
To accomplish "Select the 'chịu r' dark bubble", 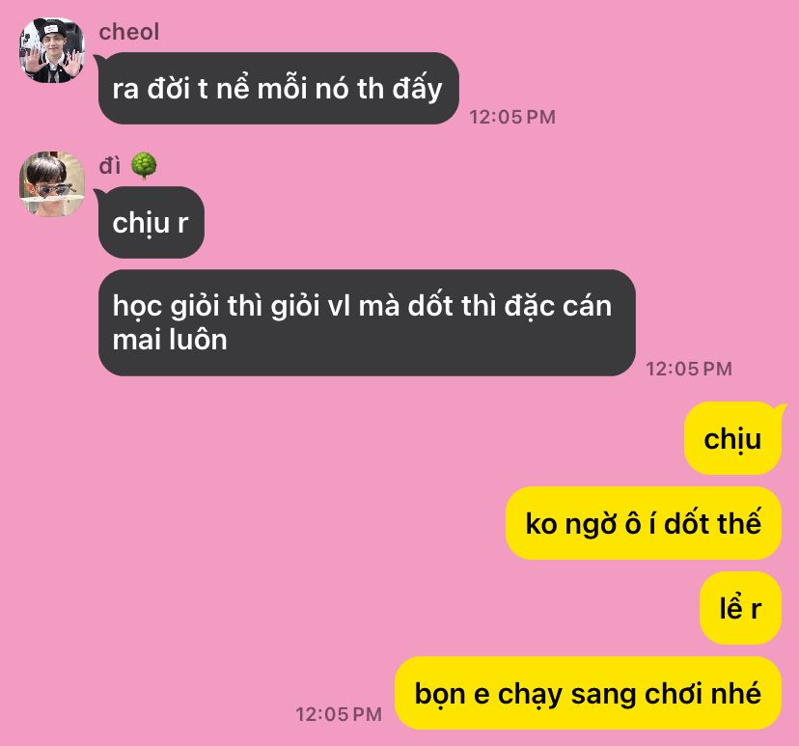I will pyautogui.click(x=152, y=223).
